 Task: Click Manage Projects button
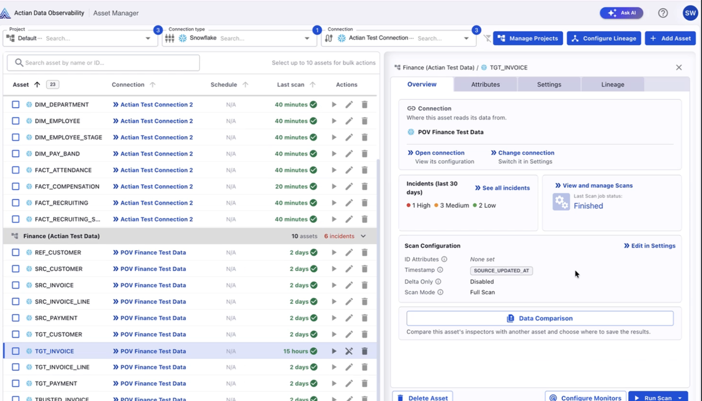tap(528, 38)
